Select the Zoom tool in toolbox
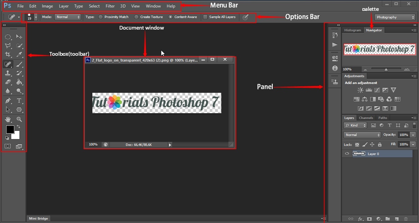The image size is (419, 223). coord(19,119)
